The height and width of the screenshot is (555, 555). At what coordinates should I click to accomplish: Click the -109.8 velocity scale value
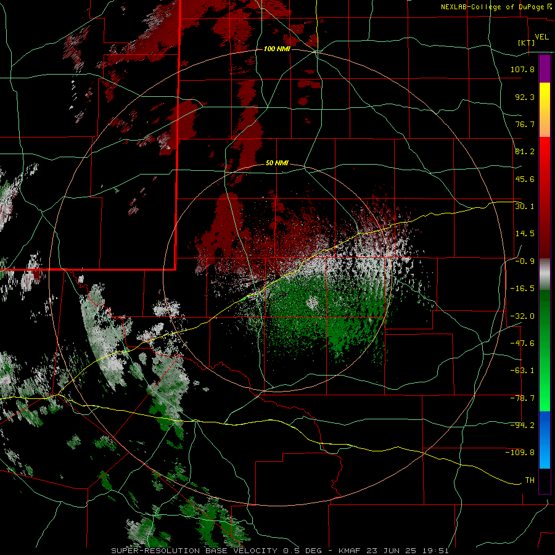(520, 453)
